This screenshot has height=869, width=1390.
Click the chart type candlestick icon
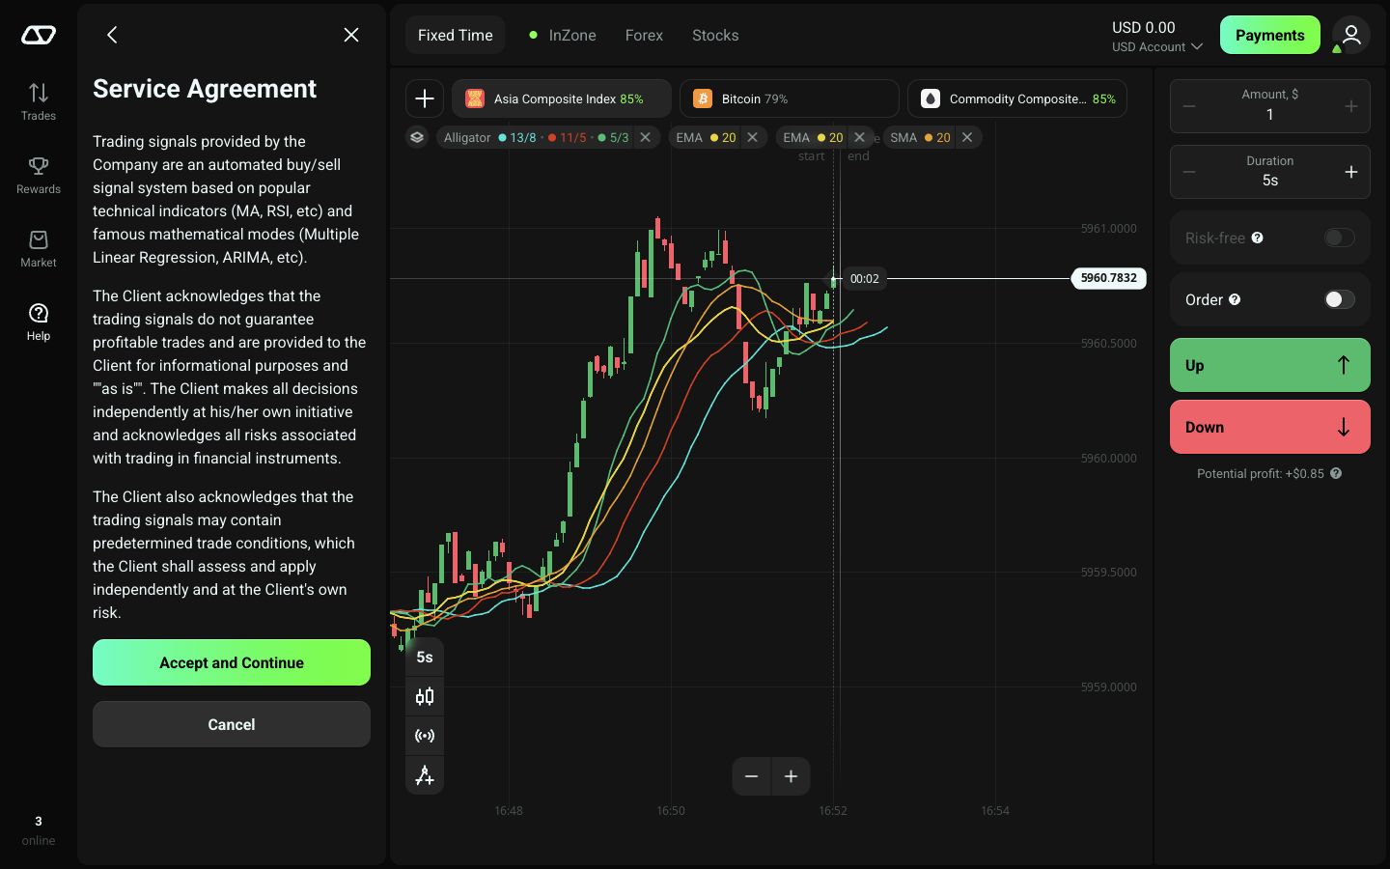pyautogui.click(x=425, y=696)
